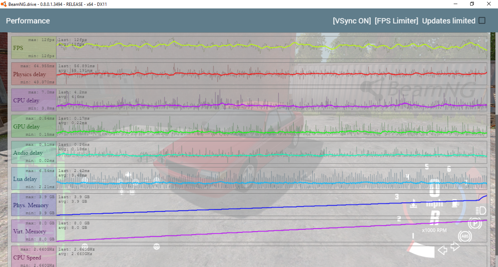Click the "last: 3.9 GB" memory reading
The height and width of the screenshot is (267, 498).
[x=74, y=197]
